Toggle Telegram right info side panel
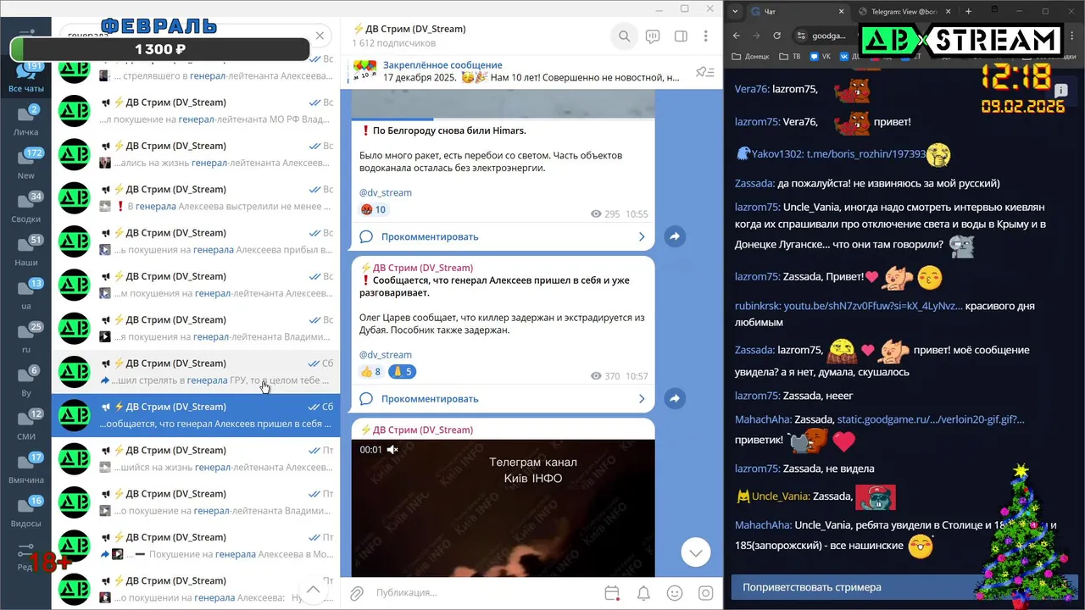Viewport: 1085px width, 610px height. point(681,36)
